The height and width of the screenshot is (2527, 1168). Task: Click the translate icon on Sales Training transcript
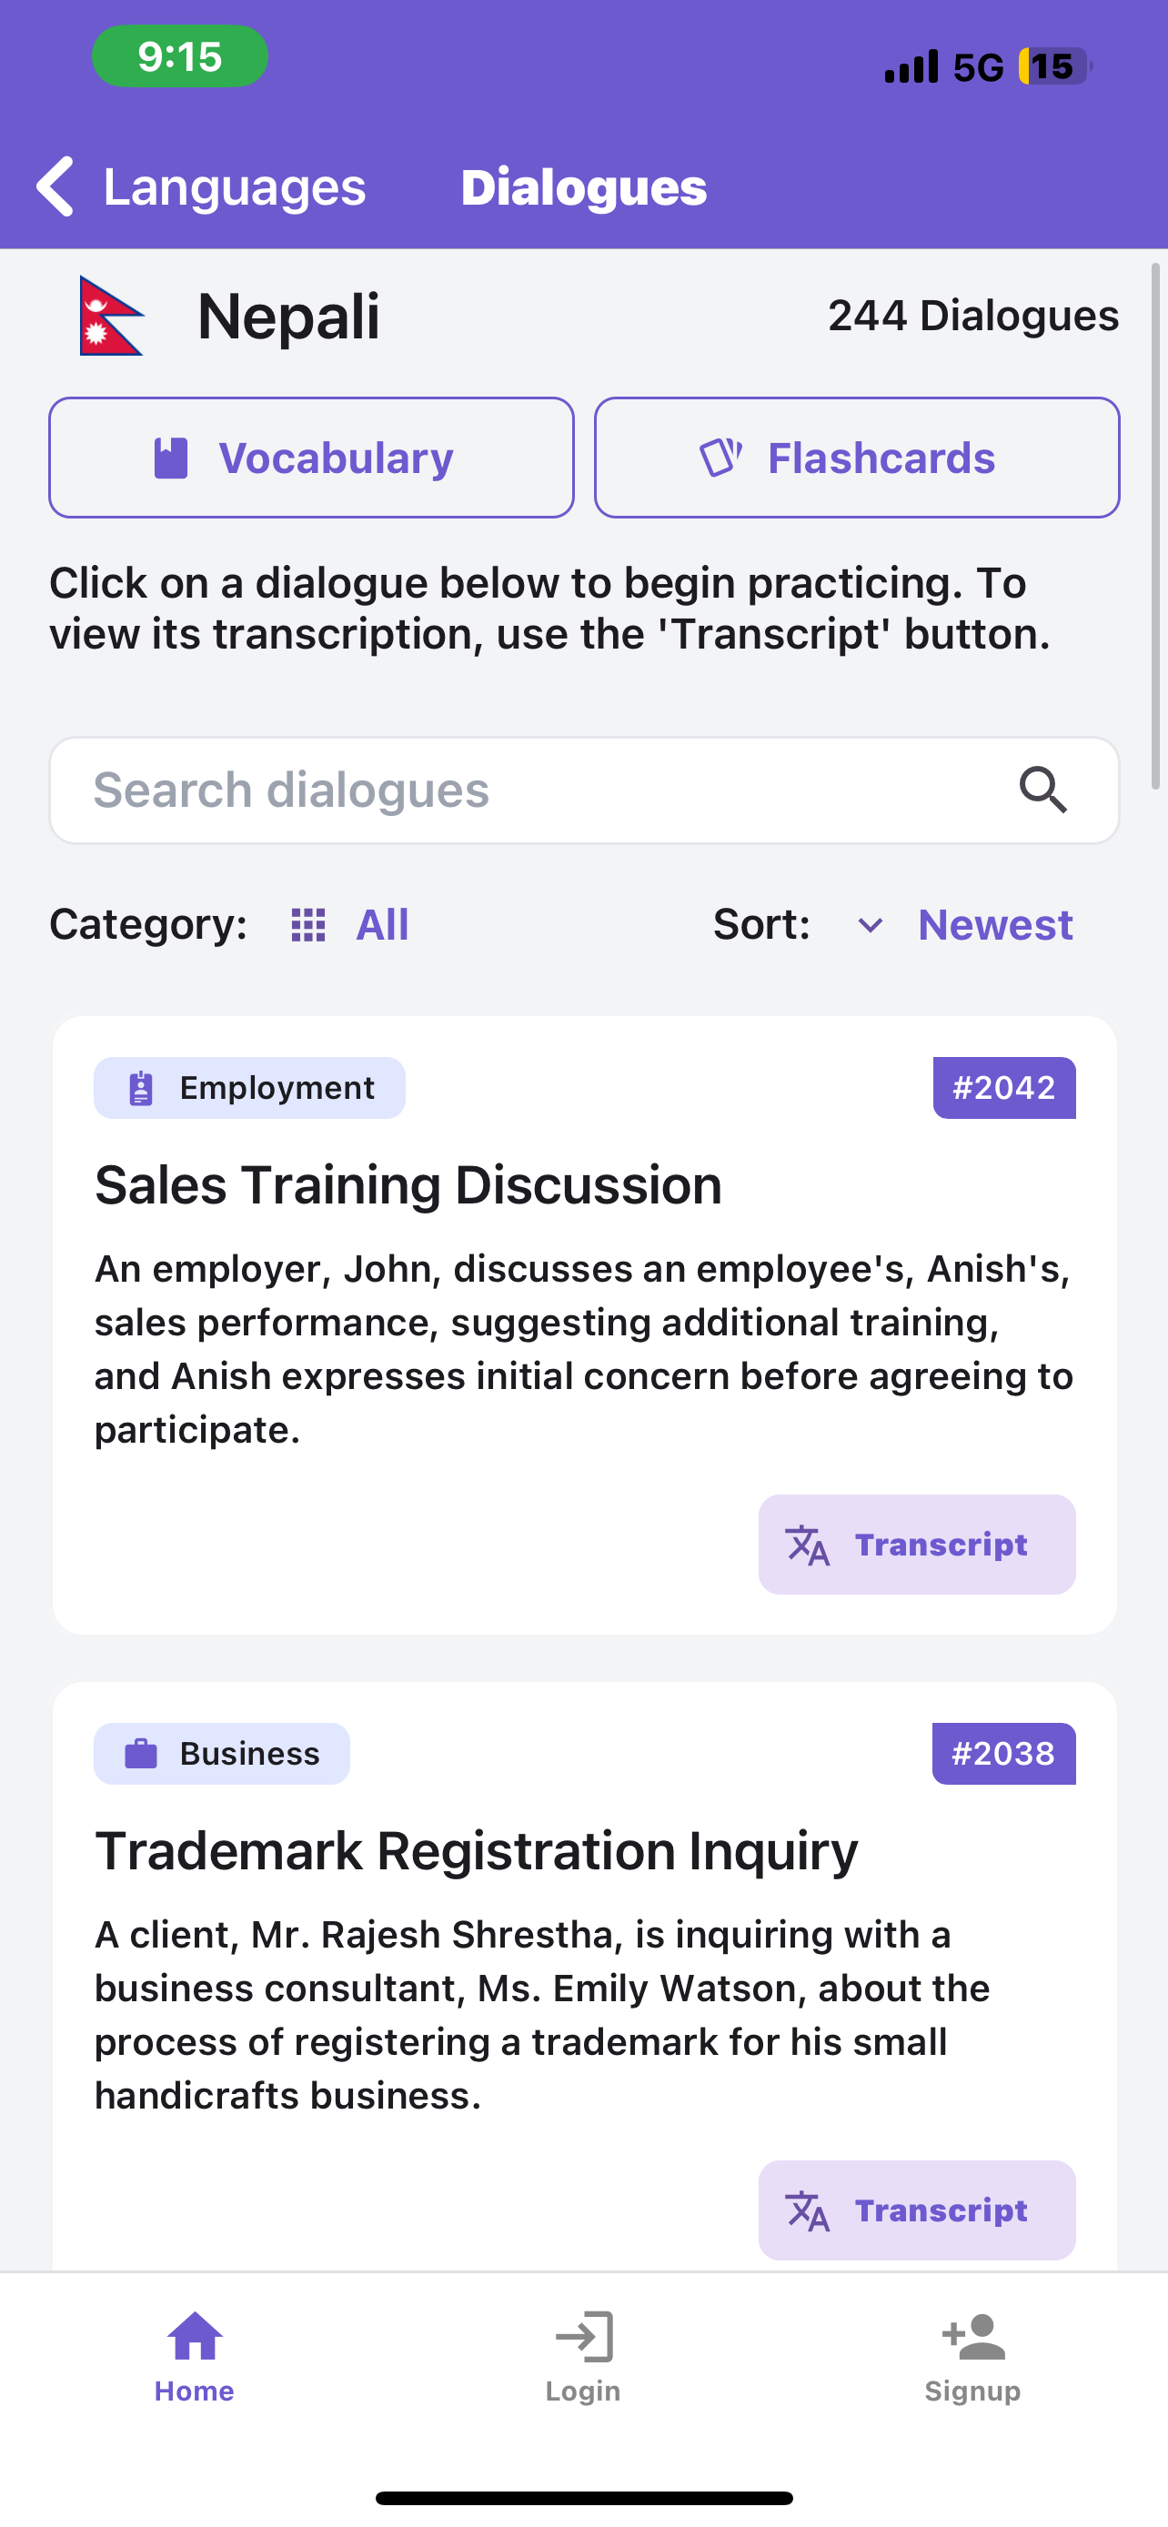pos(807,1545)
